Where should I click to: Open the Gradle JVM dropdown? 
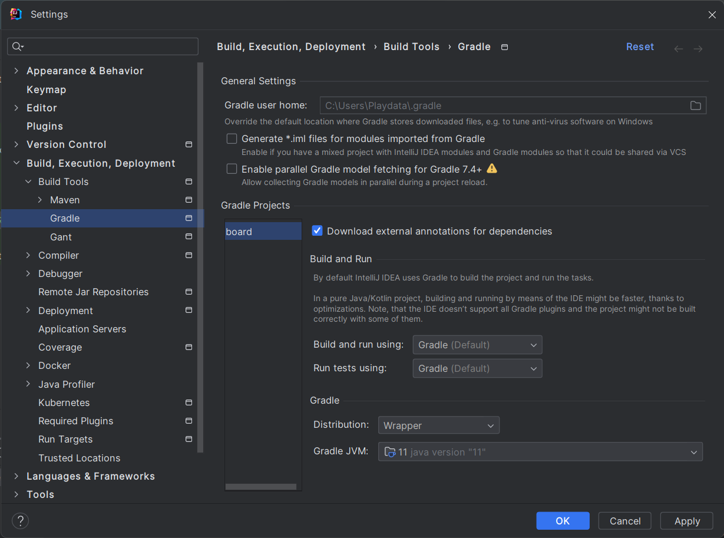(x=540, y=452)
